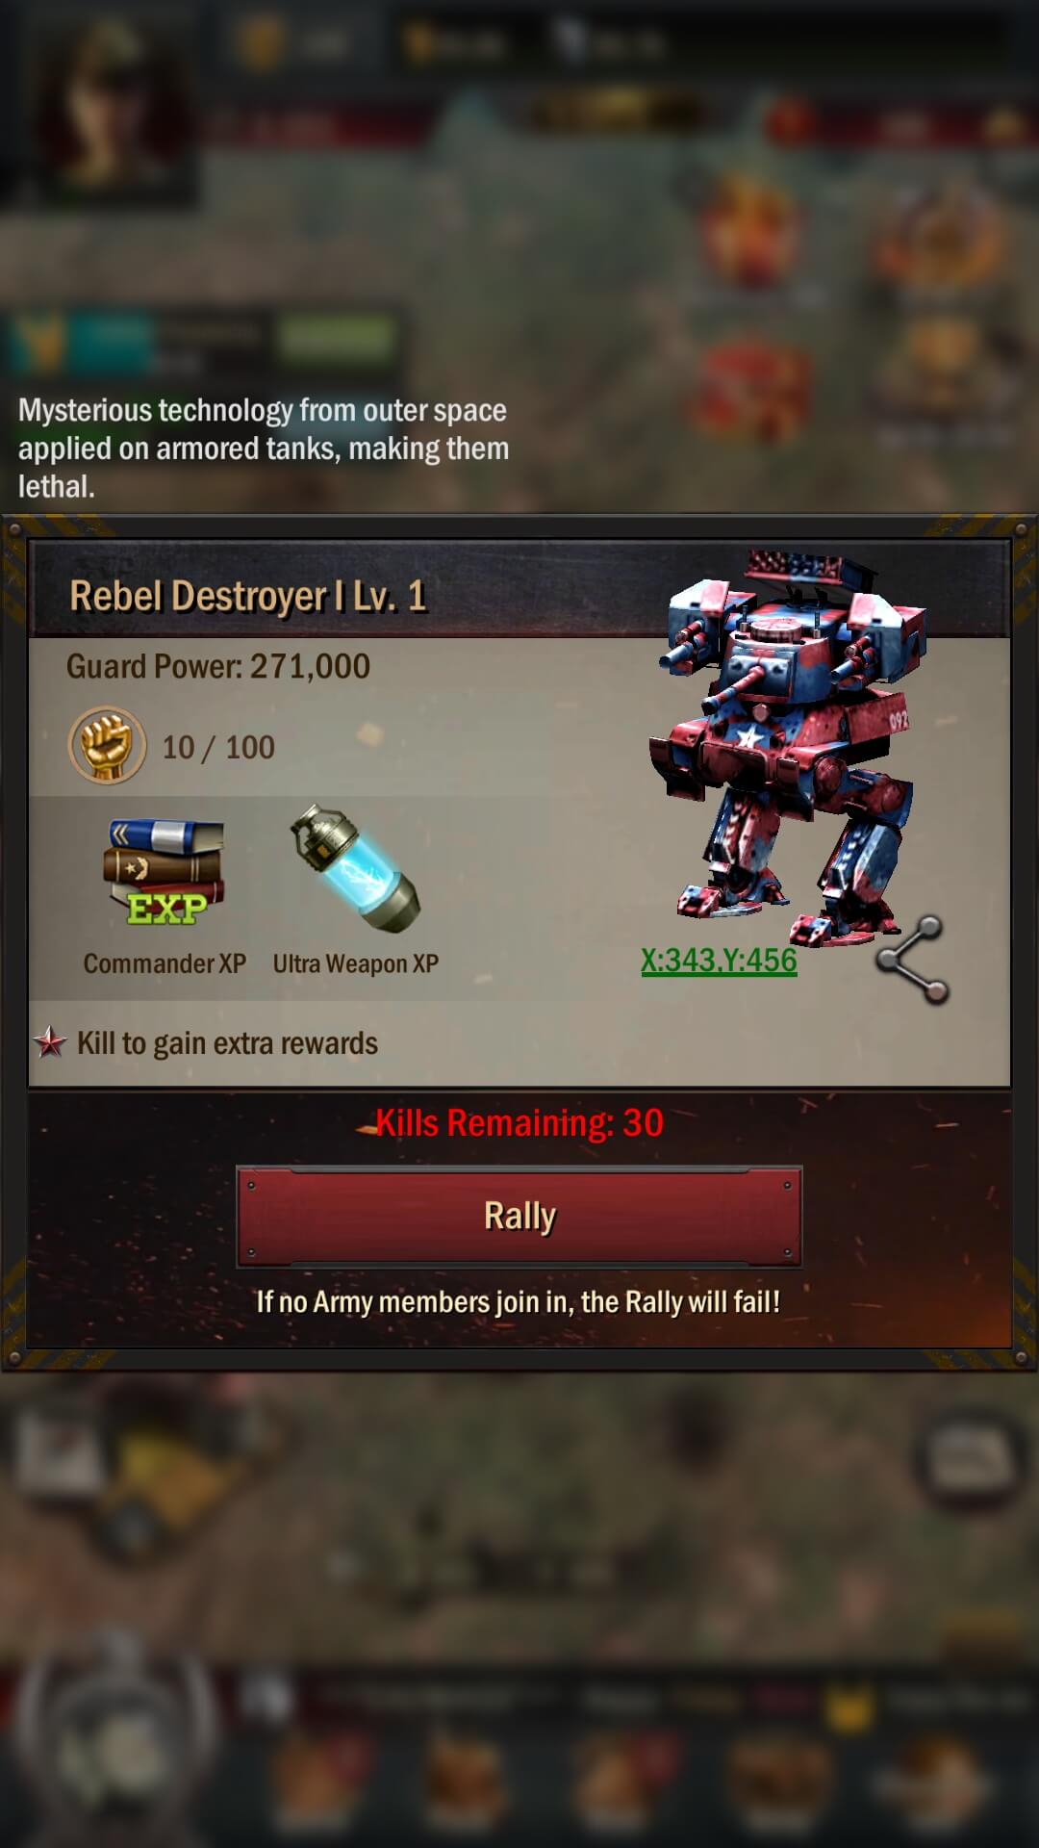This screenshot has width=1039, height=1848.
Task: Tap the Guard Power 271,000 text
Action: click(x=218, y=666)
